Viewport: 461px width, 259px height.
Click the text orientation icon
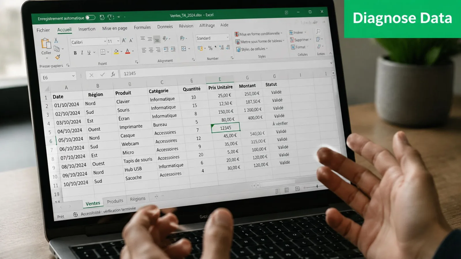point(165,38)
